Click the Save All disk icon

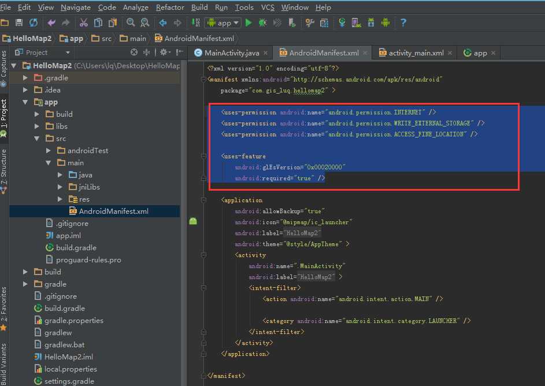point(18,23)
